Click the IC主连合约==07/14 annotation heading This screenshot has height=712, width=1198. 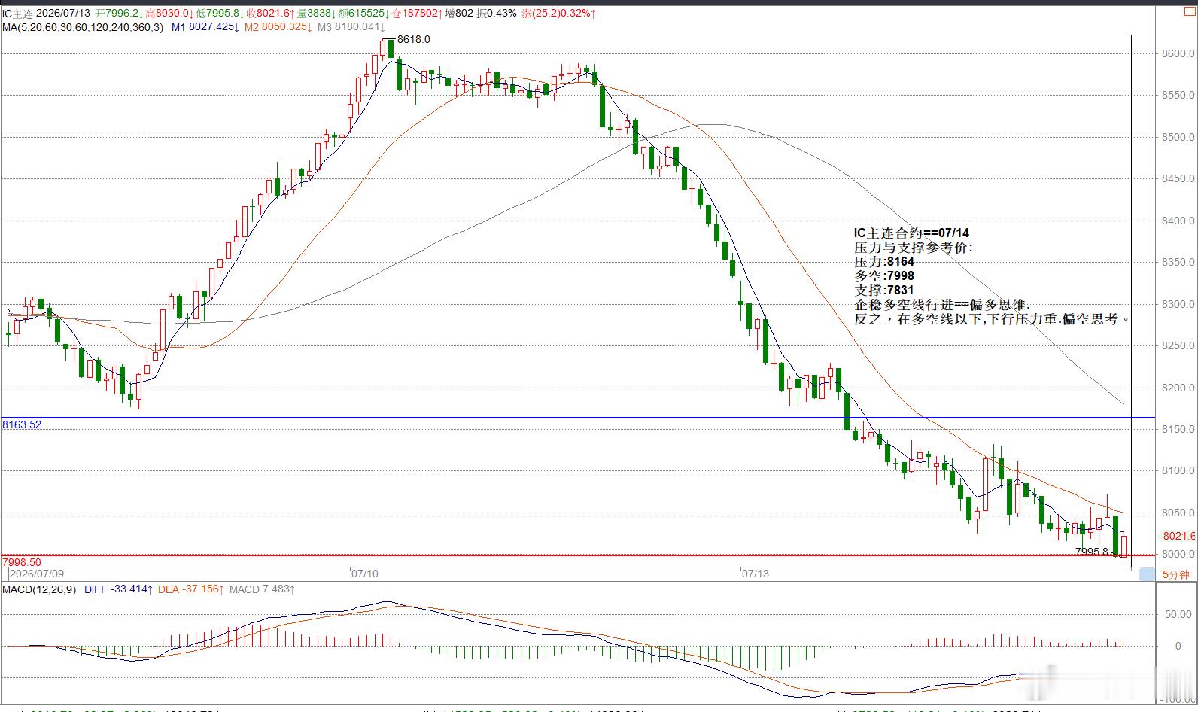(x=911, y=233)
